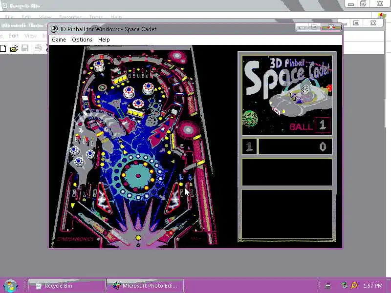Open the Help menu in 3D Pinball
This screenshot has height=293, width=391.
point(104,40)
